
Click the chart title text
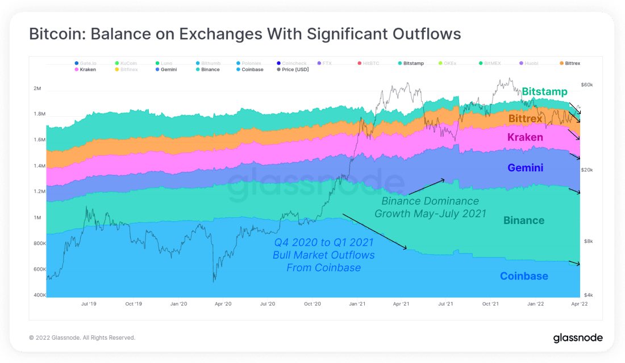point(245,34)
